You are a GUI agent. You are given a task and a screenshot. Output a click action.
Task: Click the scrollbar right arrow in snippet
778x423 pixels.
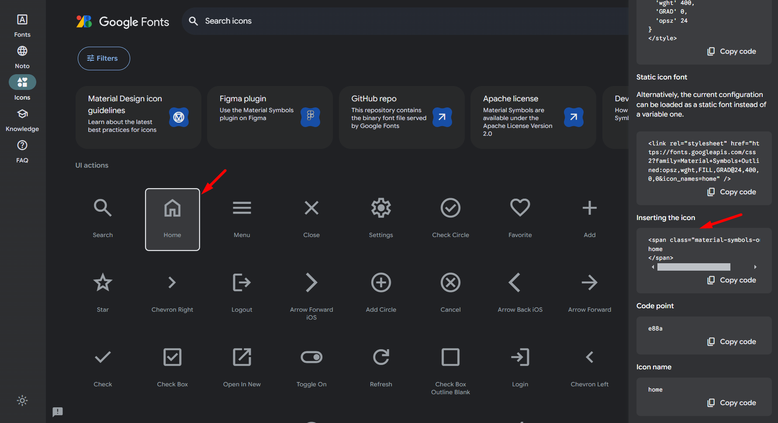click(755, 267)
